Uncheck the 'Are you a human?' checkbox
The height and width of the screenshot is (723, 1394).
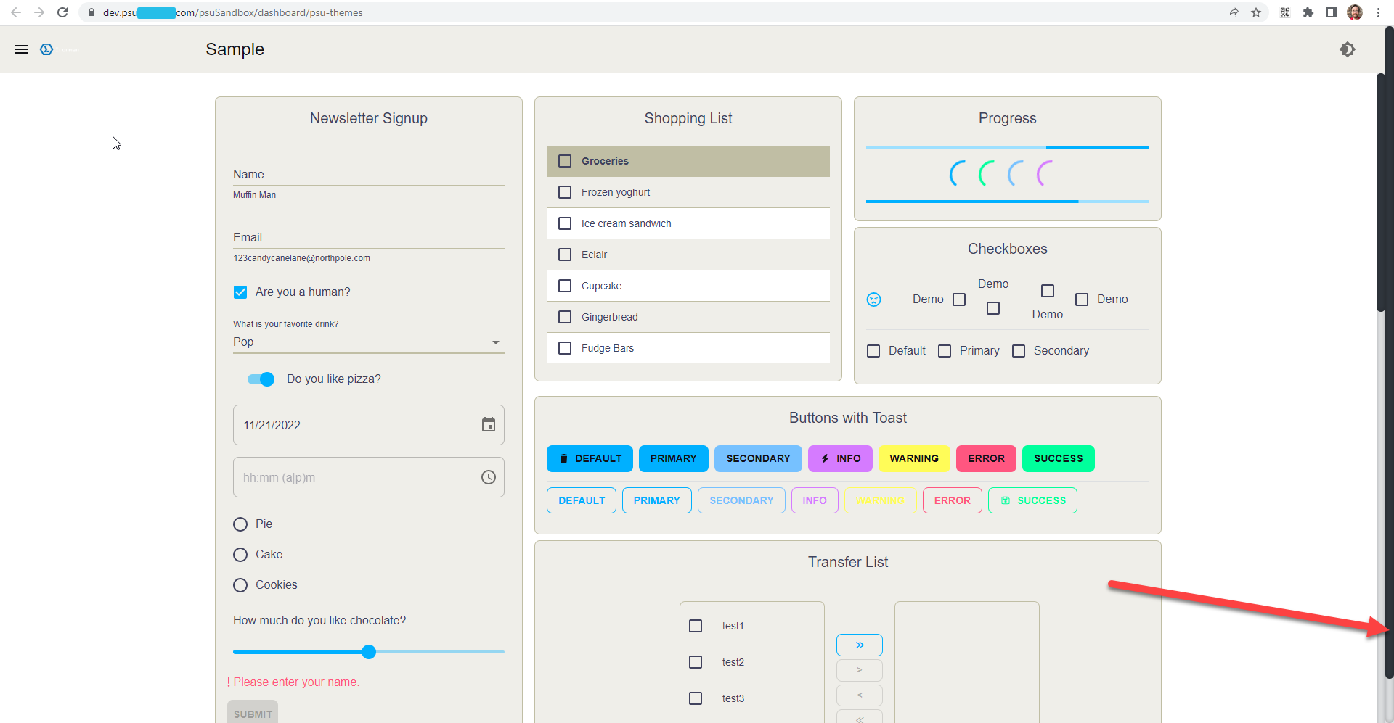240,292
